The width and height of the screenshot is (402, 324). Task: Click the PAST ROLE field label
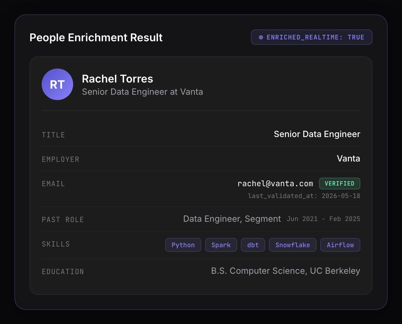coord(63,220)
